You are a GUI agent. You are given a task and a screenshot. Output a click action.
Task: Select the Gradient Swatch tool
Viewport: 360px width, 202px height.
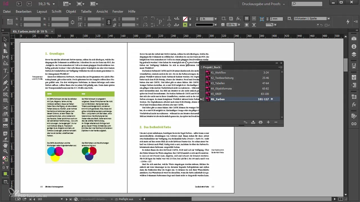coord(5,120)
